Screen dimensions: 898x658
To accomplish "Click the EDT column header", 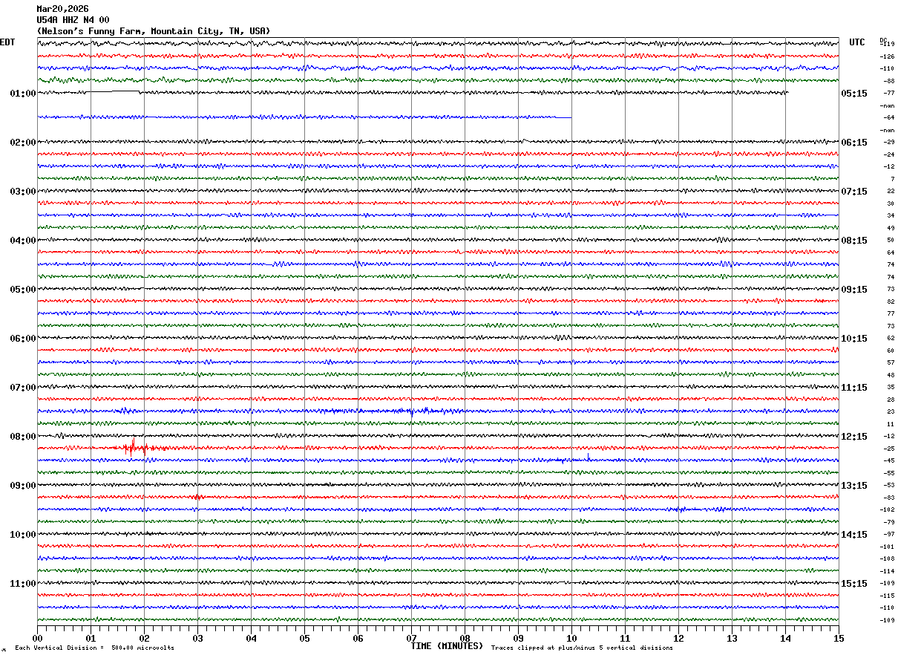I will click(x=7, y=42).
